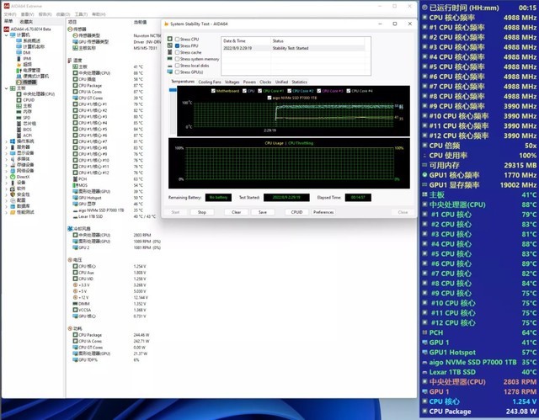Viewport: 539px width, 420px height.
Task: Click the chip icon beside Stress CPU
Action: point(170,39)
